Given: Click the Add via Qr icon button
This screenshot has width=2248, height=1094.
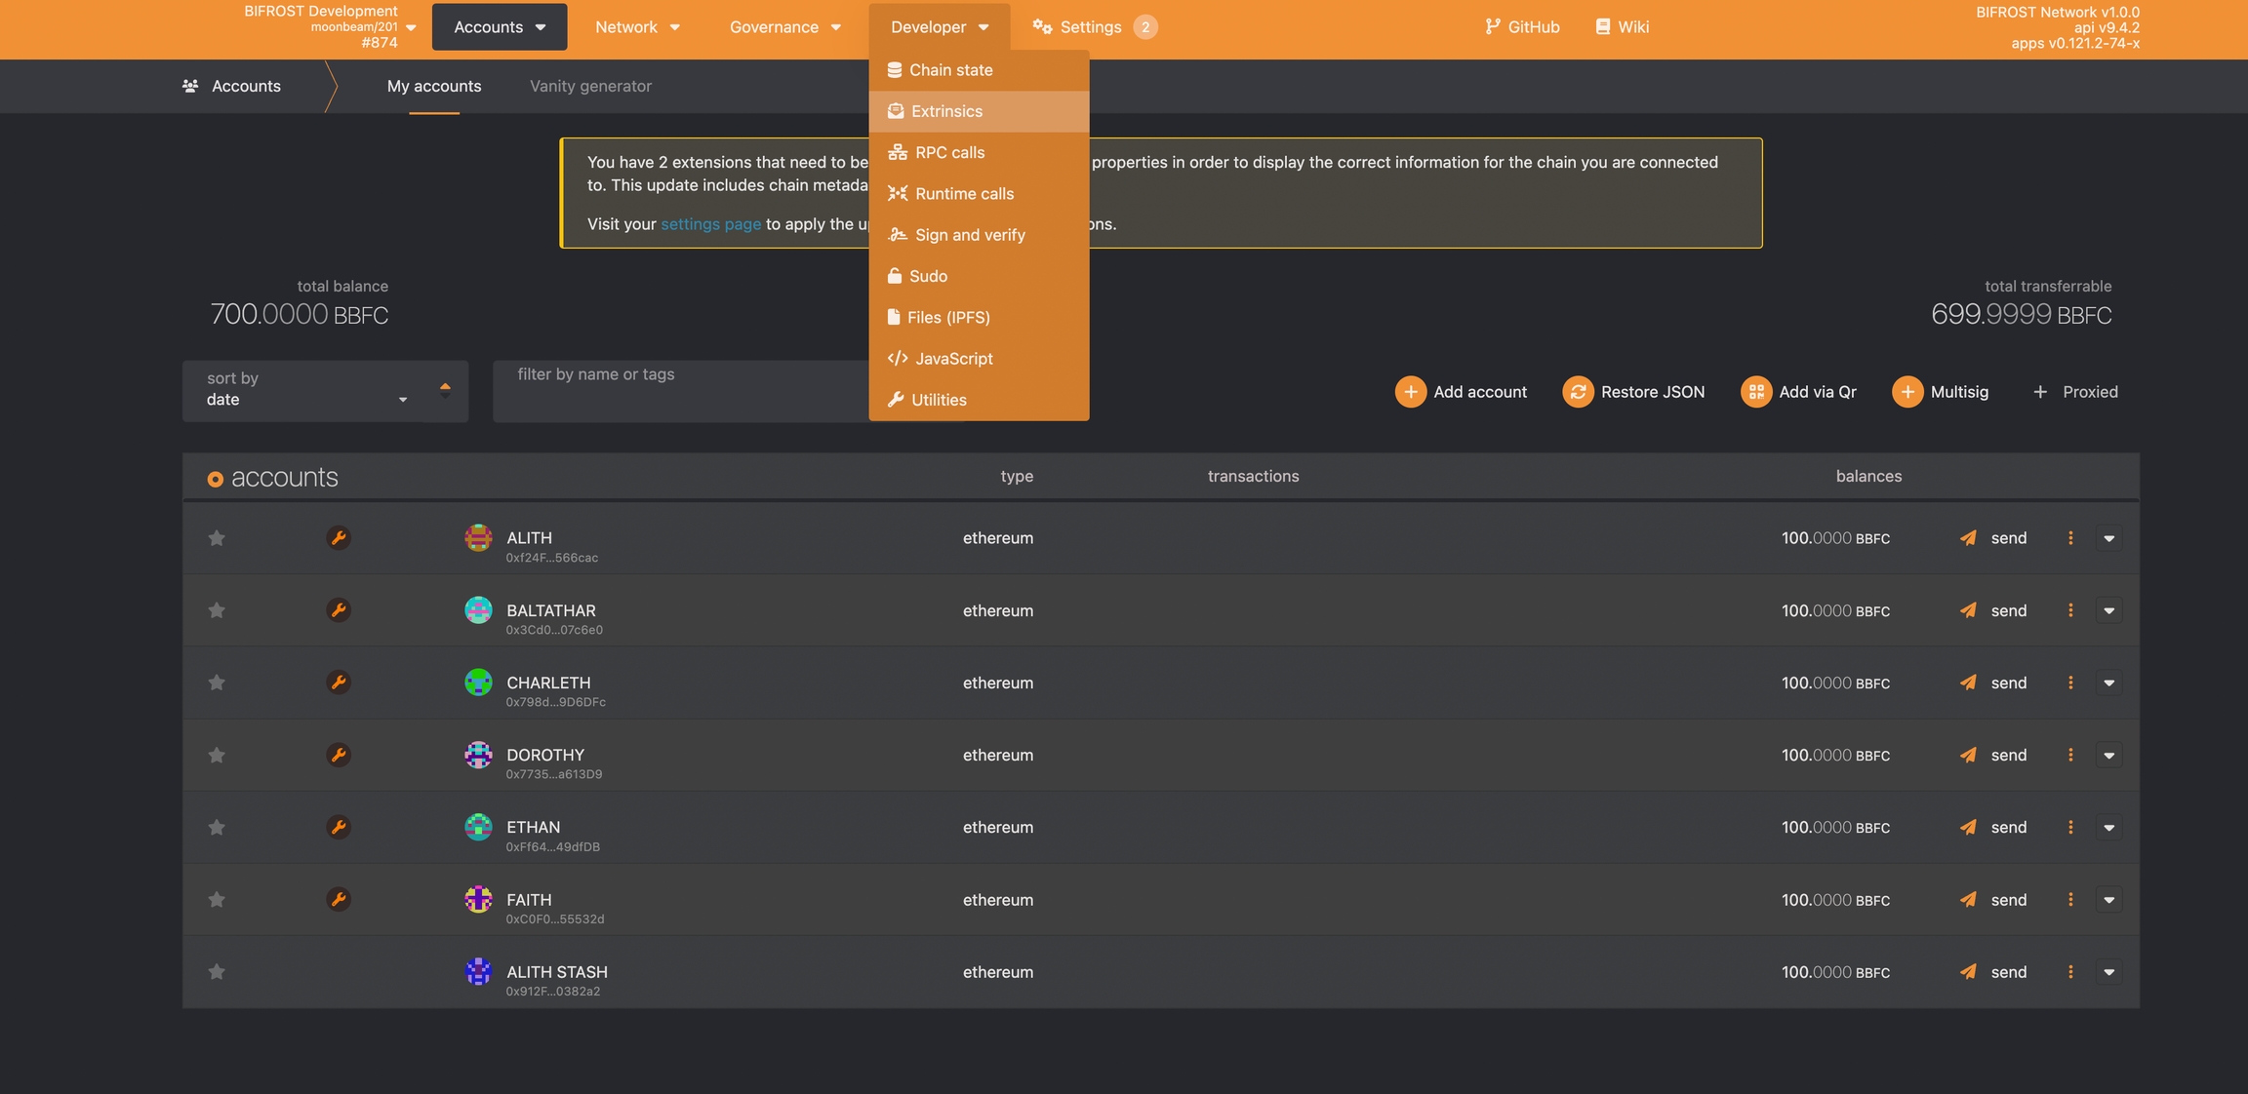Looking at the screenshot, I should click(1755, 392).
